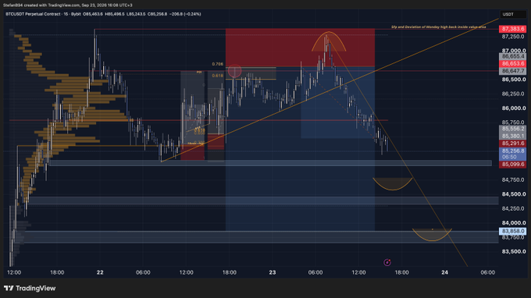Click the 86,000.0 price axis label

(x=513, y=108)
